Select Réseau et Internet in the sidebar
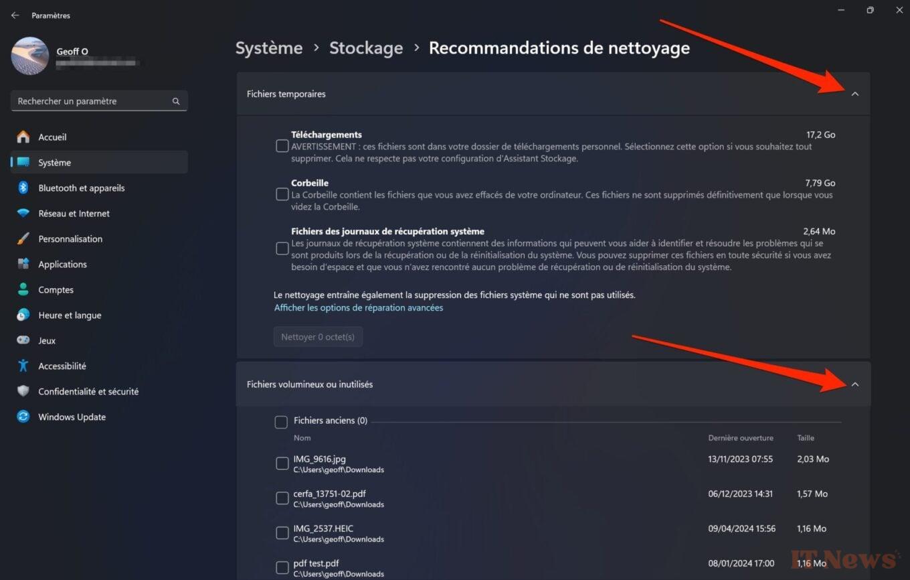Screen dimensions: 910x580 pyautogui.click(x=75, y=213)
